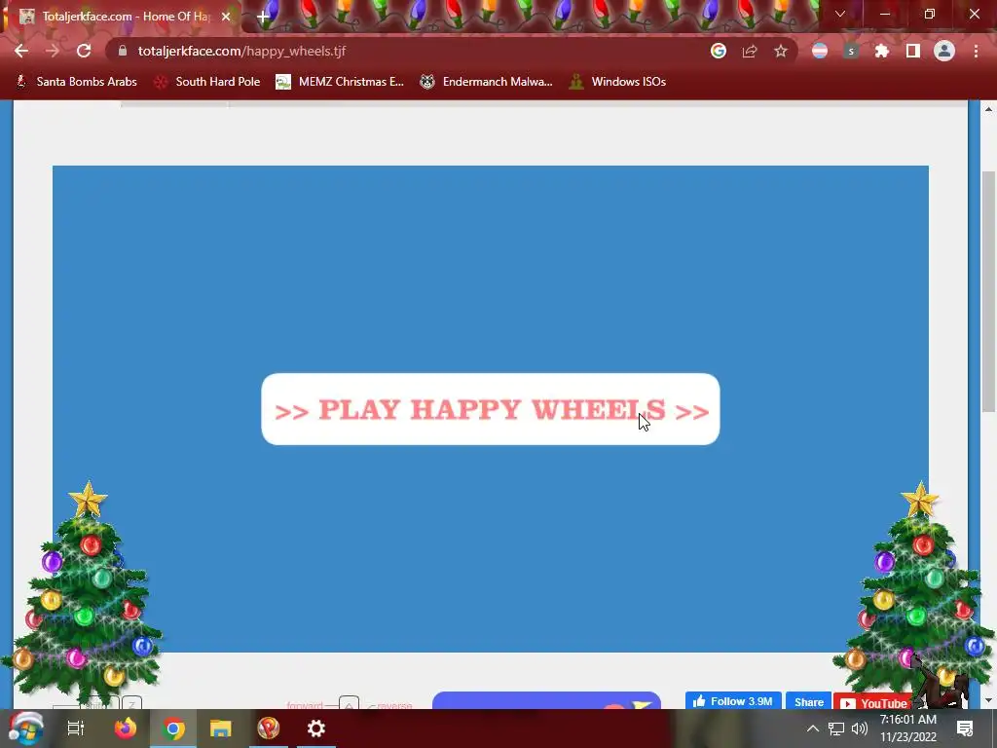
Task: Share this page via share icon
Action: [750, 51]
